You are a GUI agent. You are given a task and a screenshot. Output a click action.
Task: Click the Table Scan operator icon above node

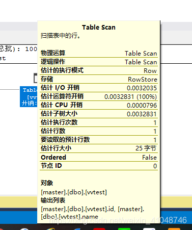(x=36, y=78)
